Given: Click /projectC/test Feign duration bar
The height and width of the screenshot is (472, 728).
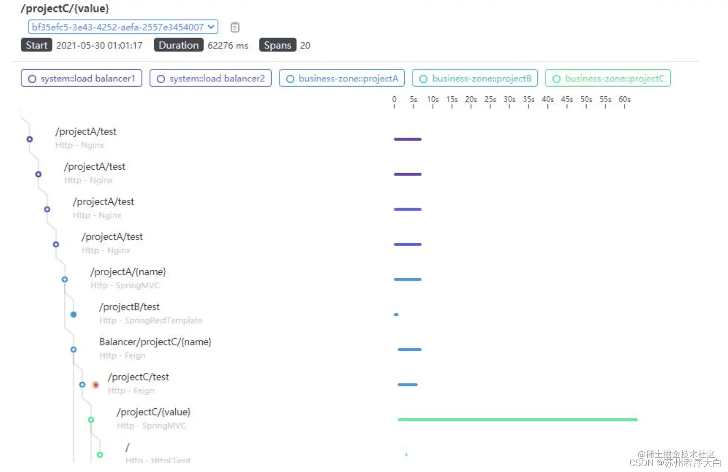Looking at the screenshot, I should click(408, 384).
